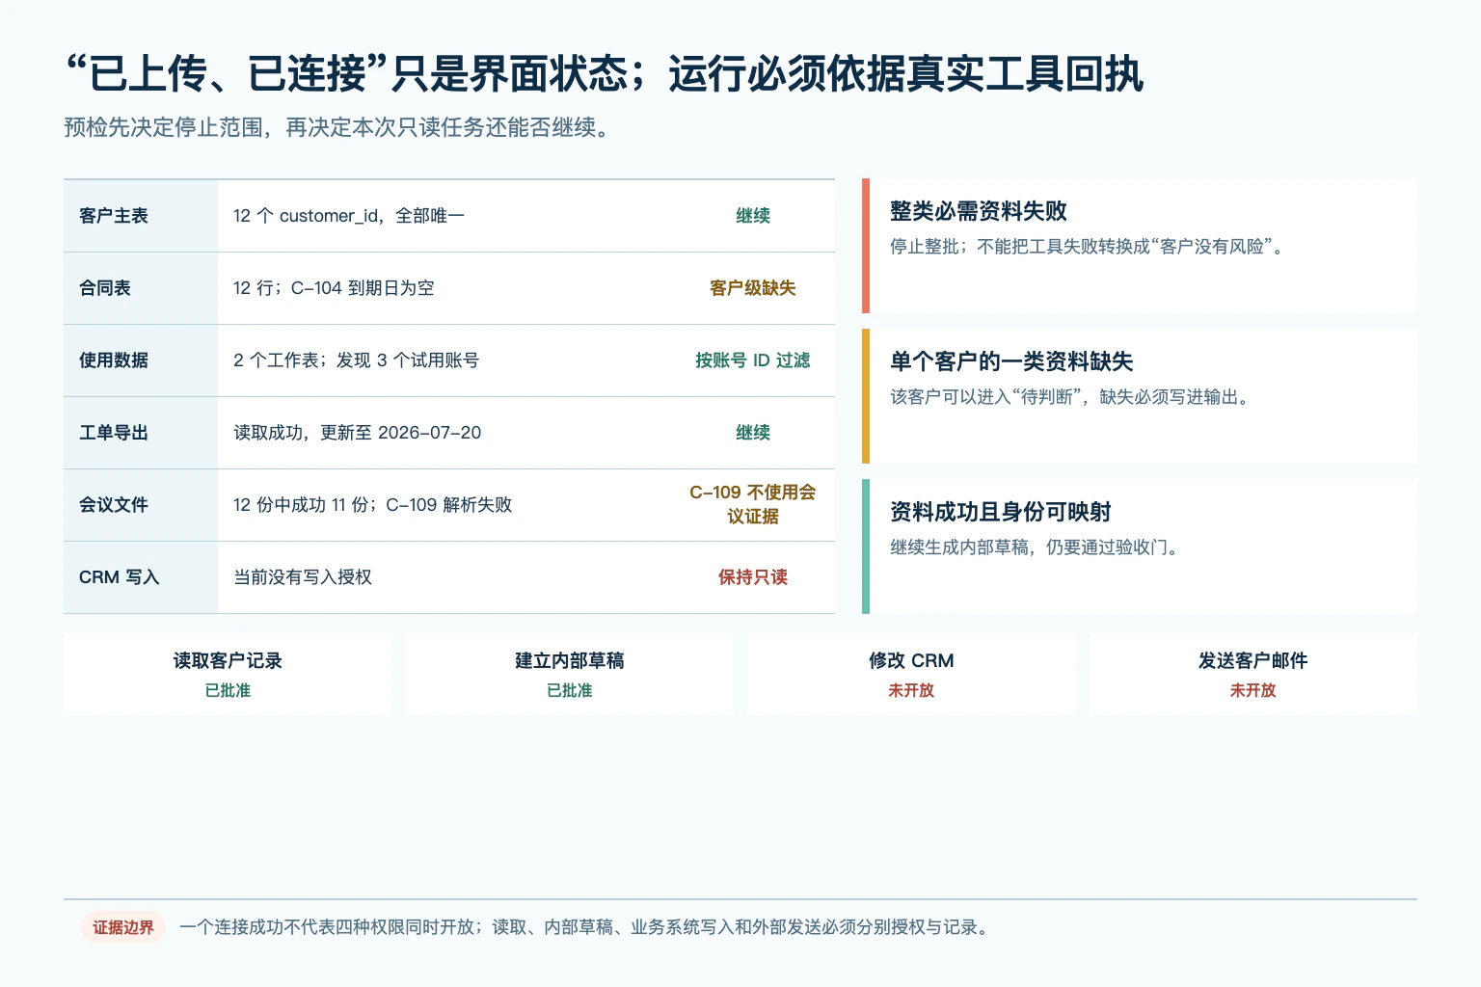Click 未开放 under 发送客户邮件
The image size is (1481, 987).
(x=1253, y=690)
